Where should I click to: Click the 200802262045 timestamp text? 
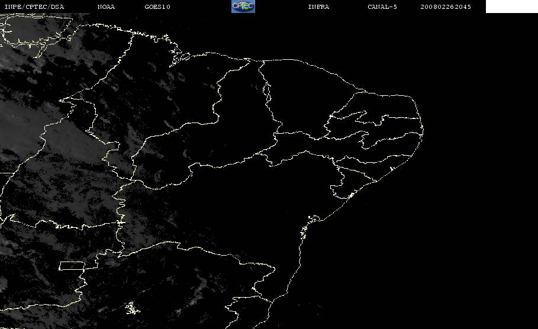[x=446, y=7]
